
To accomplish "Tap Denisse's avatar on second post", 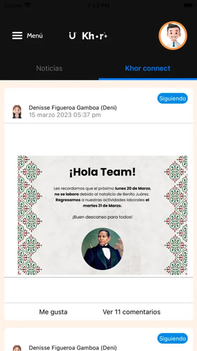I will coord(17,348).
